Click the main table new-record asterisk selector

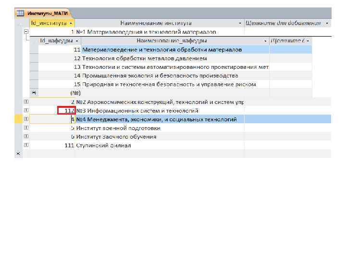pyautogui.click(x=18, y=154)
